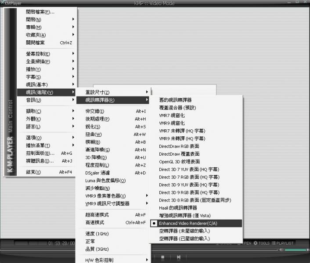Toggle 程度控制(L) Alt+Z
Screen dimensions: 310x263
click(x=113, y=165)
